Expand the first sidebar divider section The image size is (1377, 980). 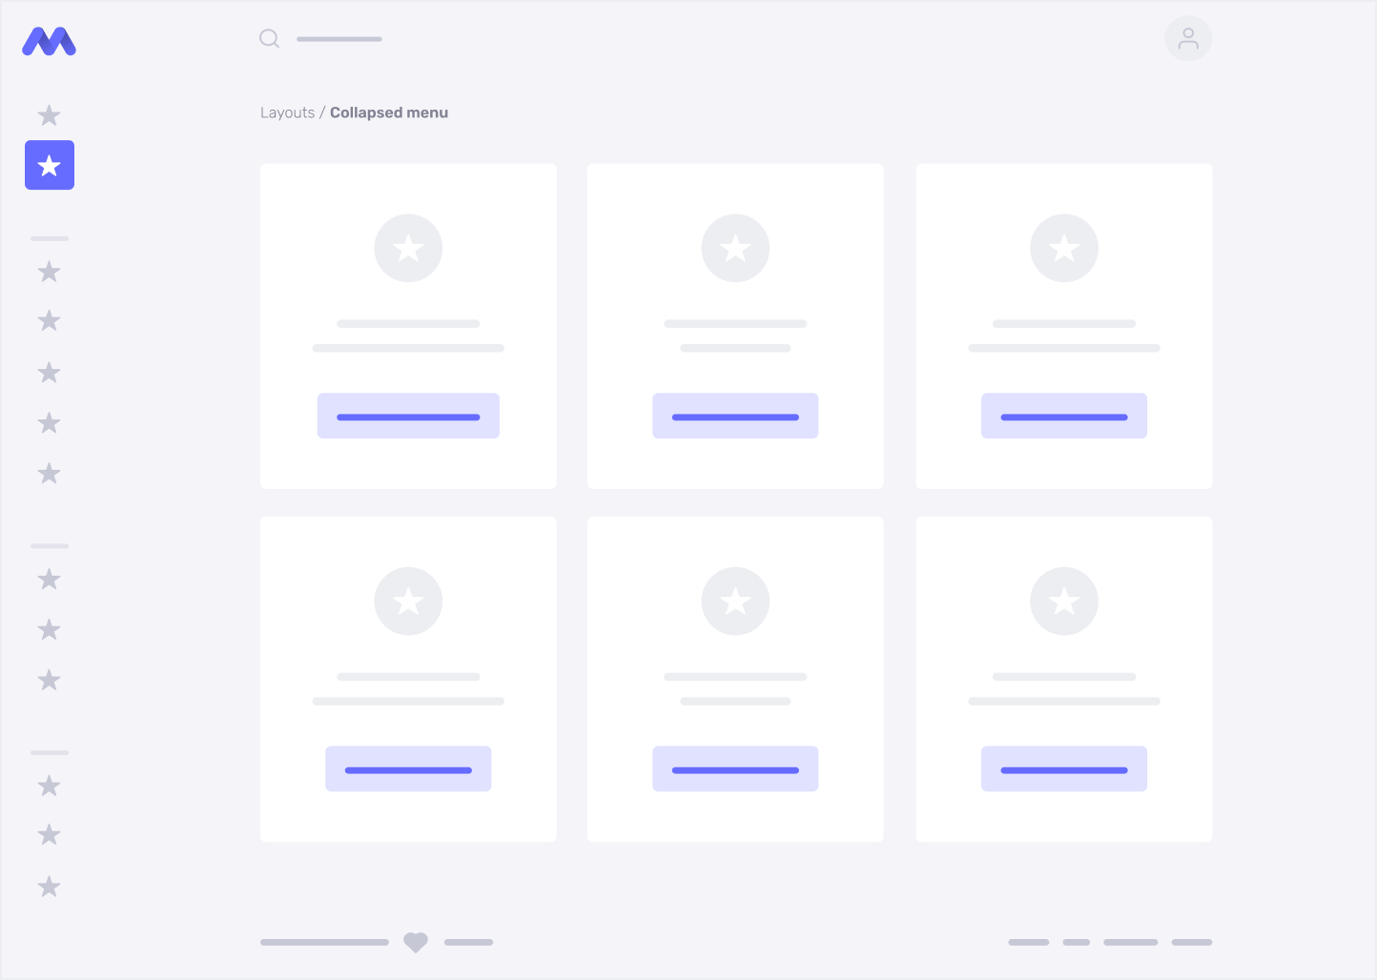pos(49,238)
